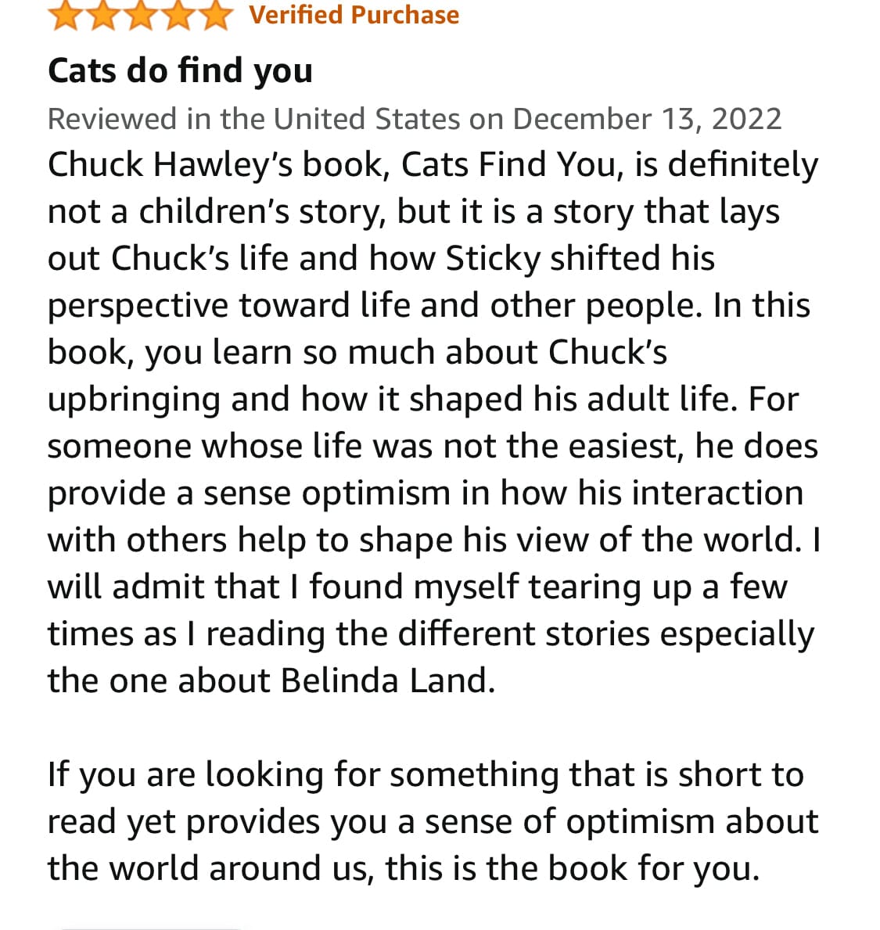Click the first orange rating star
The image size is (880, 930).
click(66, 14)
